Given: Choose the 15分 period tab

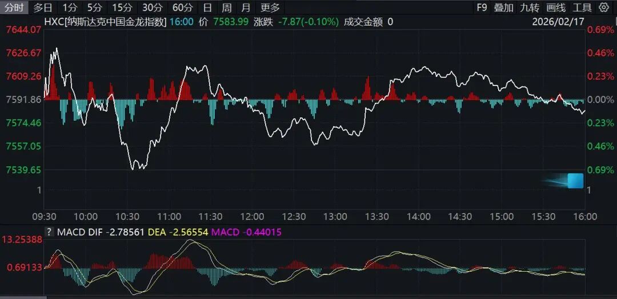Looking at the screenshot, I should 122,7.
